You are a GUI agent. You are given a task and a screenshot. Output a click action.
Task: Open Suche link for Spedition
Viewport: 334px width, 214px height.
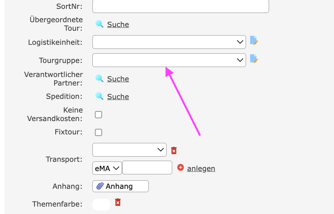click(118, 97)
